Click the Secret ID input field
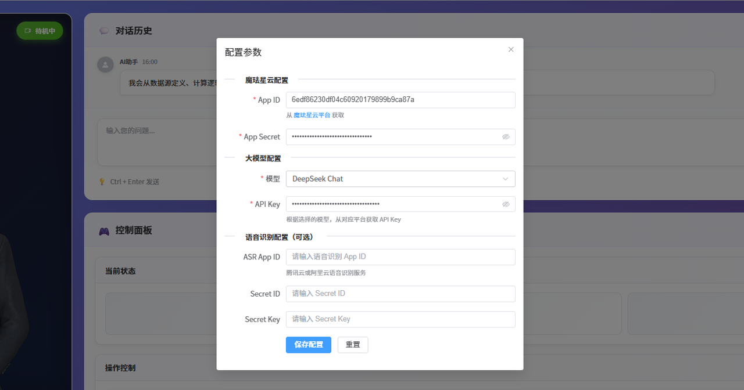The width and height of the screenshot is (744, 390). (400, 294)
